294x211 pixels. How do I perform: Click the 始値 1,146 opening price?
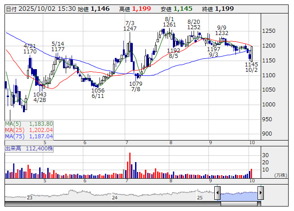tap(94, 9)
